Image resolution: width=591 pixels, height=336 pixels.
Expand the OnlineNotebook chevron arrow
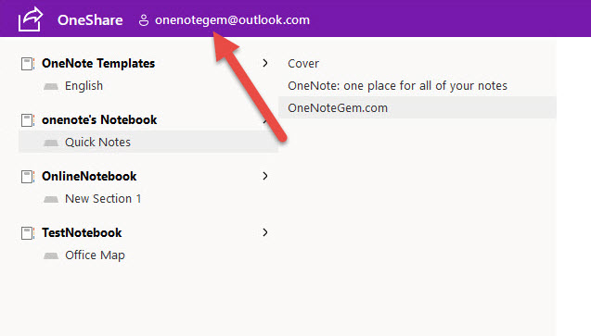[x=265, y=176]
